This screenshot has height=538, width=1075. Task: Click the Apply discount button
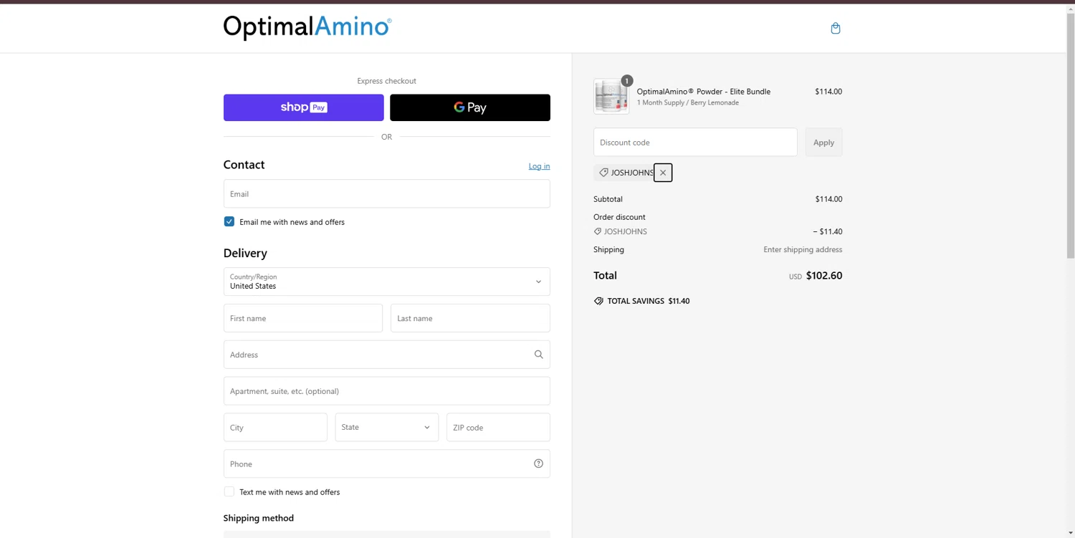823,143
